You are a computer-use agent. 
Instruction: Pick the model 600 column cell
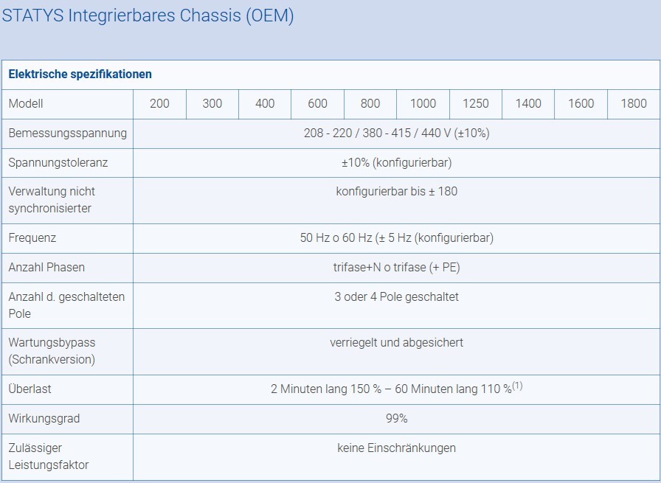(x=317, y=104)
